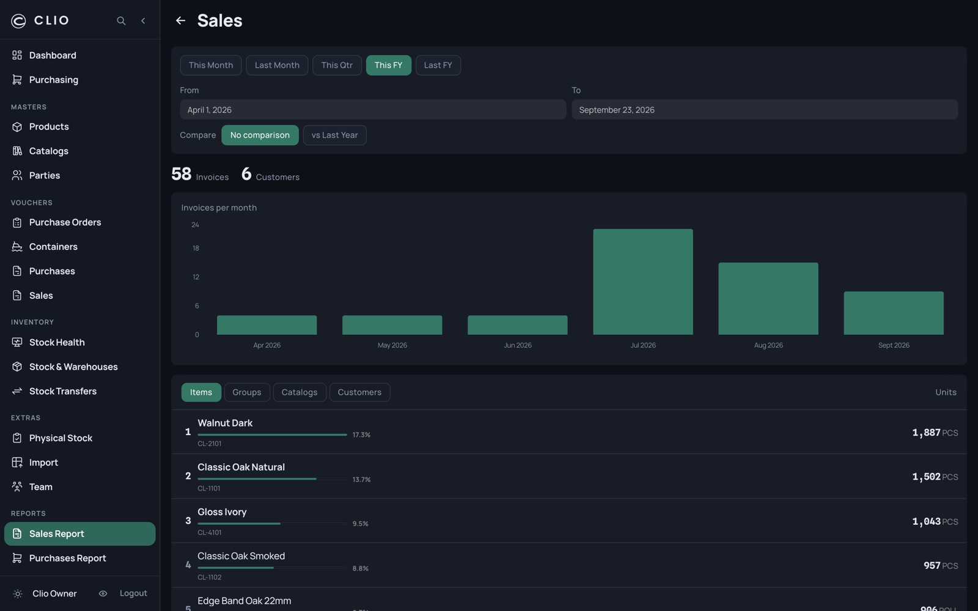This screenshot has width=978, height=611.
Task: Open the Parties people icon
Action: pyautogui.click(x=17, y=175)
